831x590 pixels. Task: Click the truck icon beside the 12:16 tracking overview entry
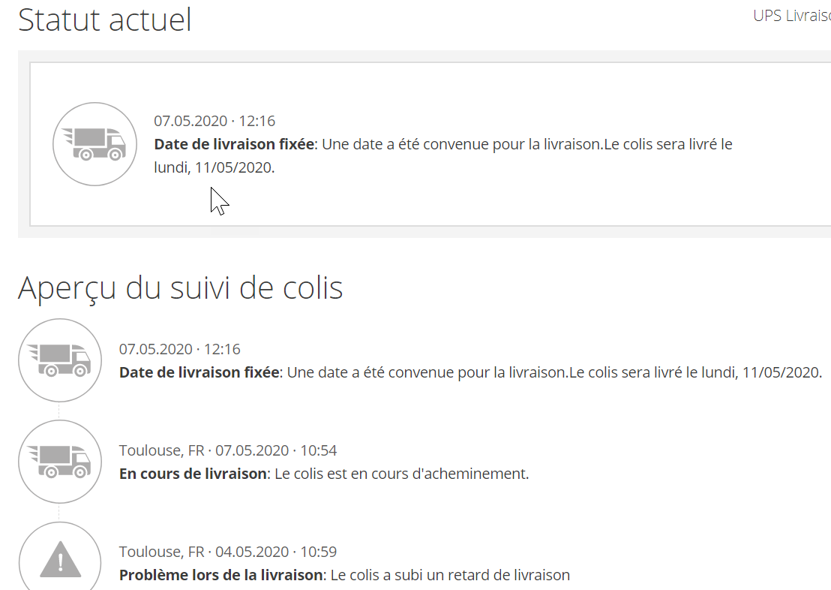pos(60,360)
